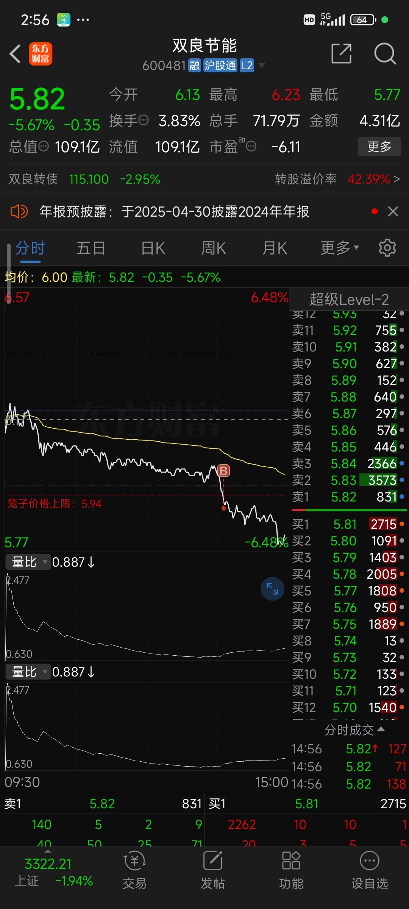
Task: Tap the 超级Level-2 header
Action: tap(349, 300)
